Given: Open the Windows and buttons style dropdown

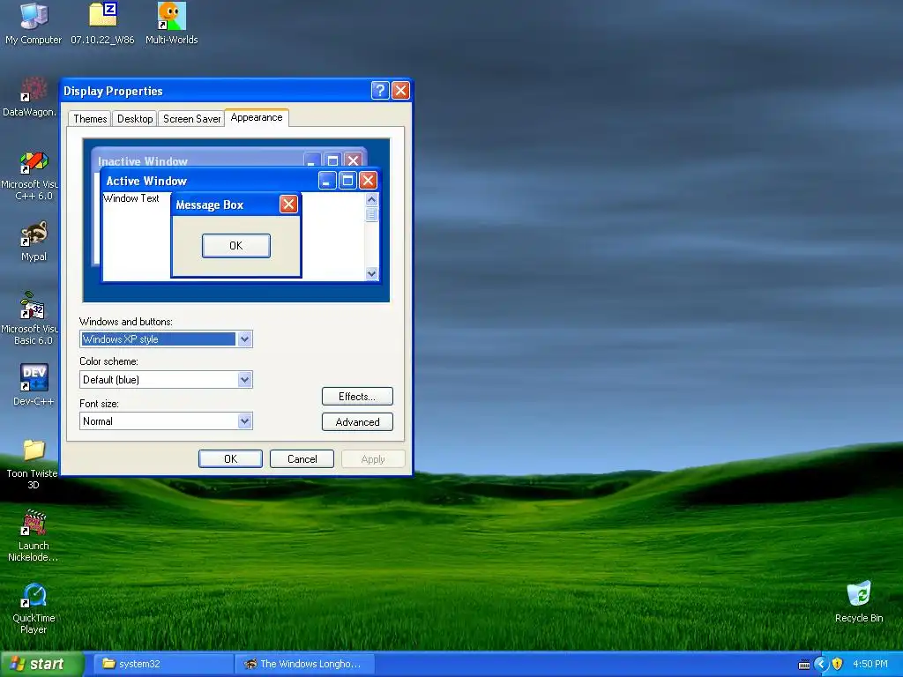Looking at the screenshot, I should pos(244,339).
